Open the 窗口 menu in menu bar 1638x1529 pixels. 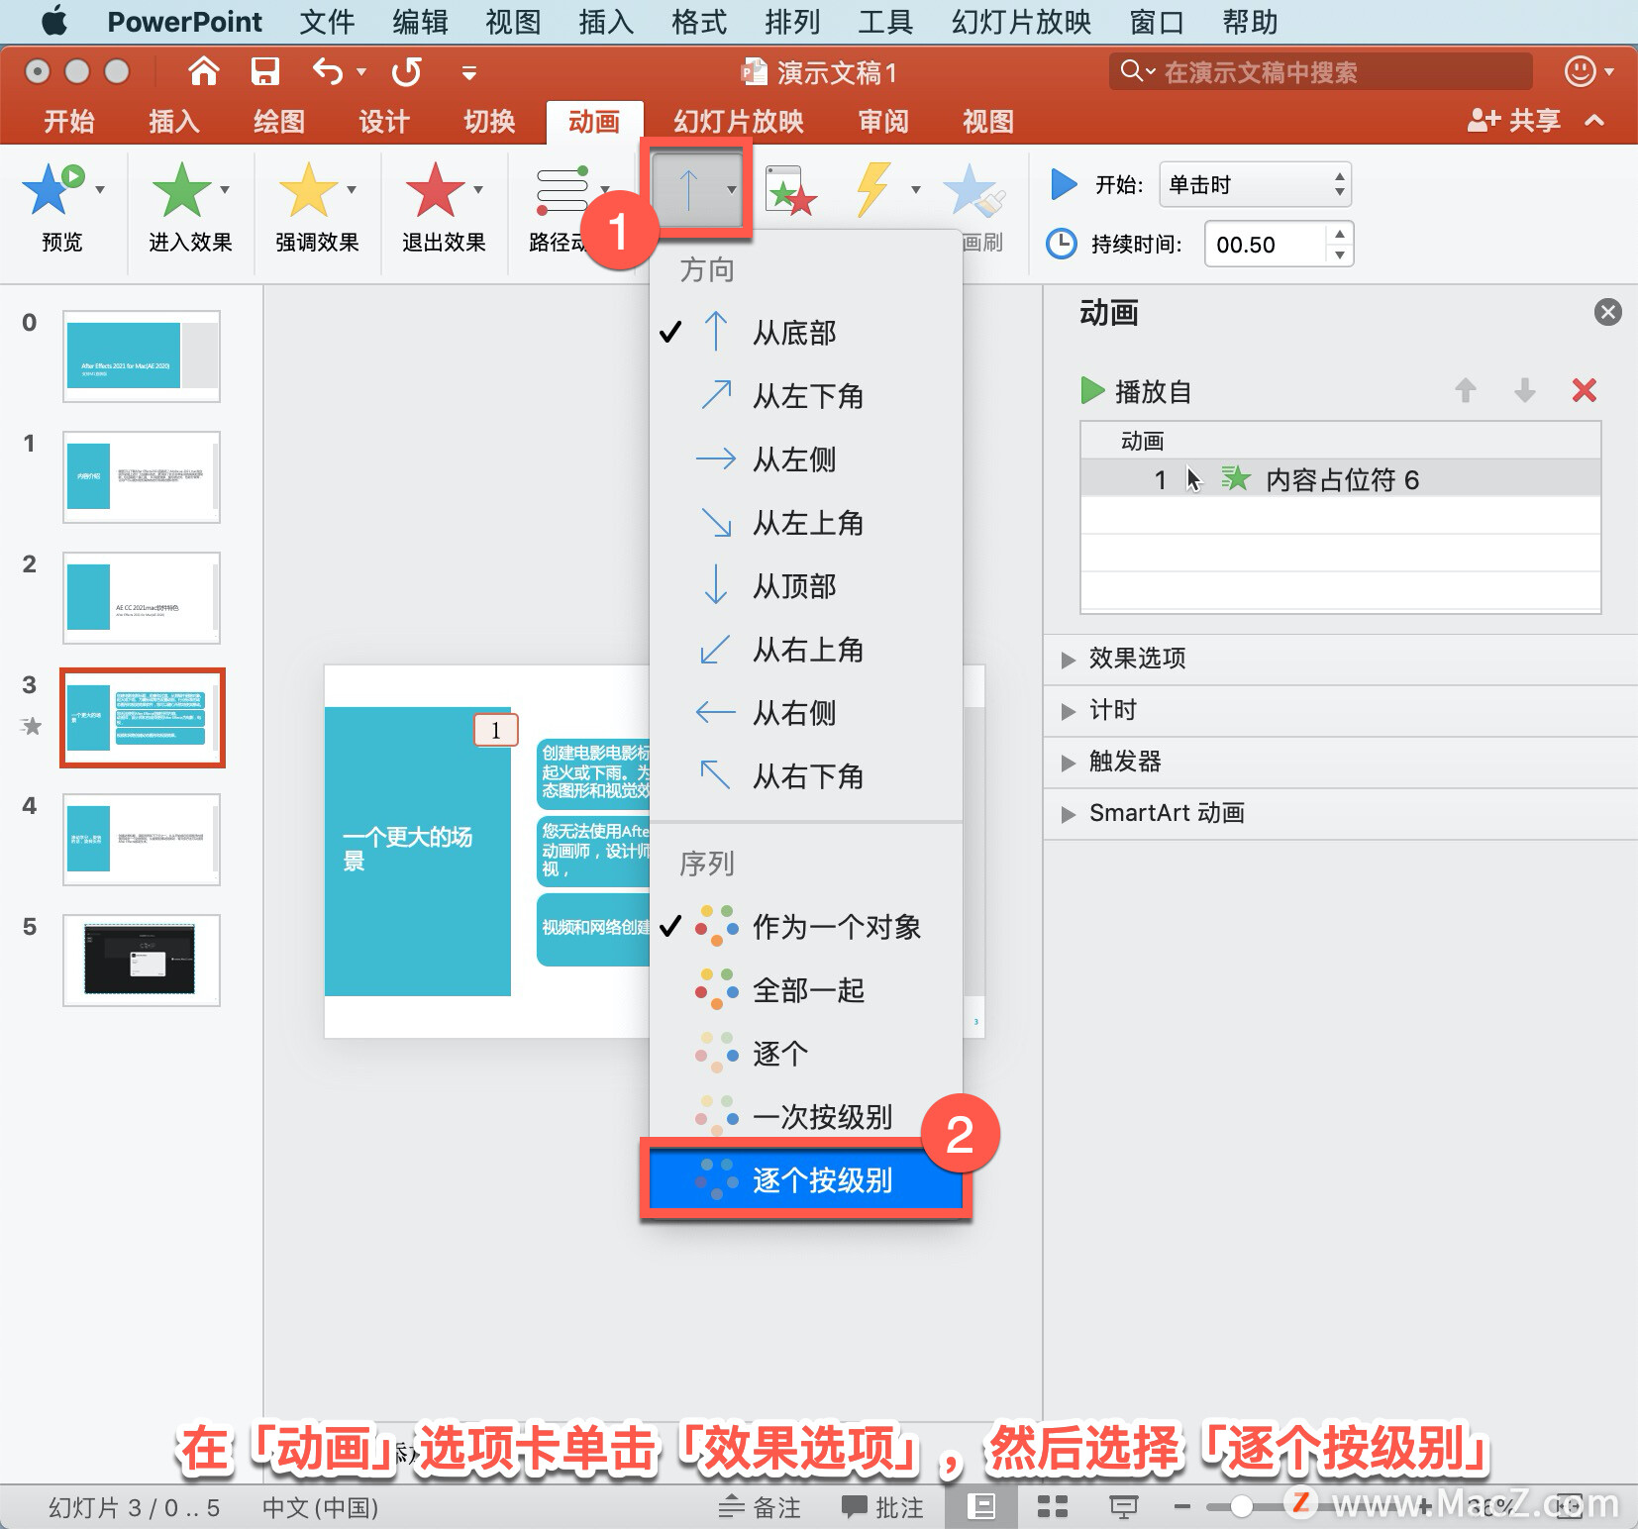1156,22
